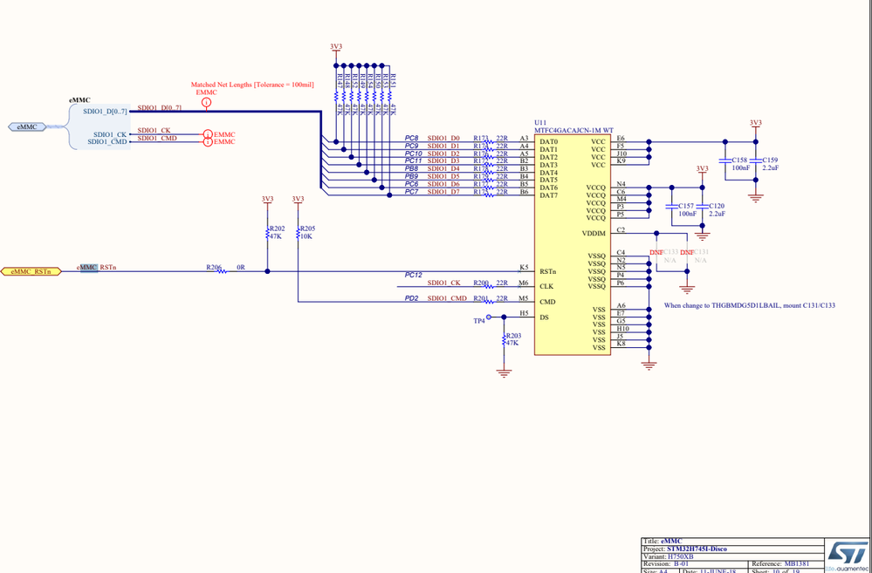
Task: Click the PC8 pin label
Action: coord(411,138)
